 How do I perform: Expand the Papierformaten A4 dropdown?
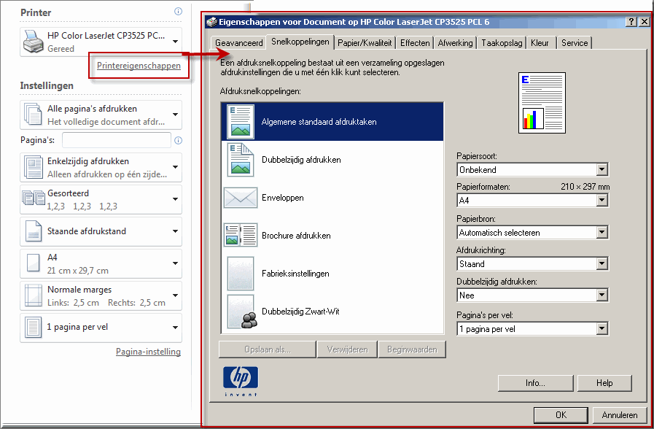(602, 201)
